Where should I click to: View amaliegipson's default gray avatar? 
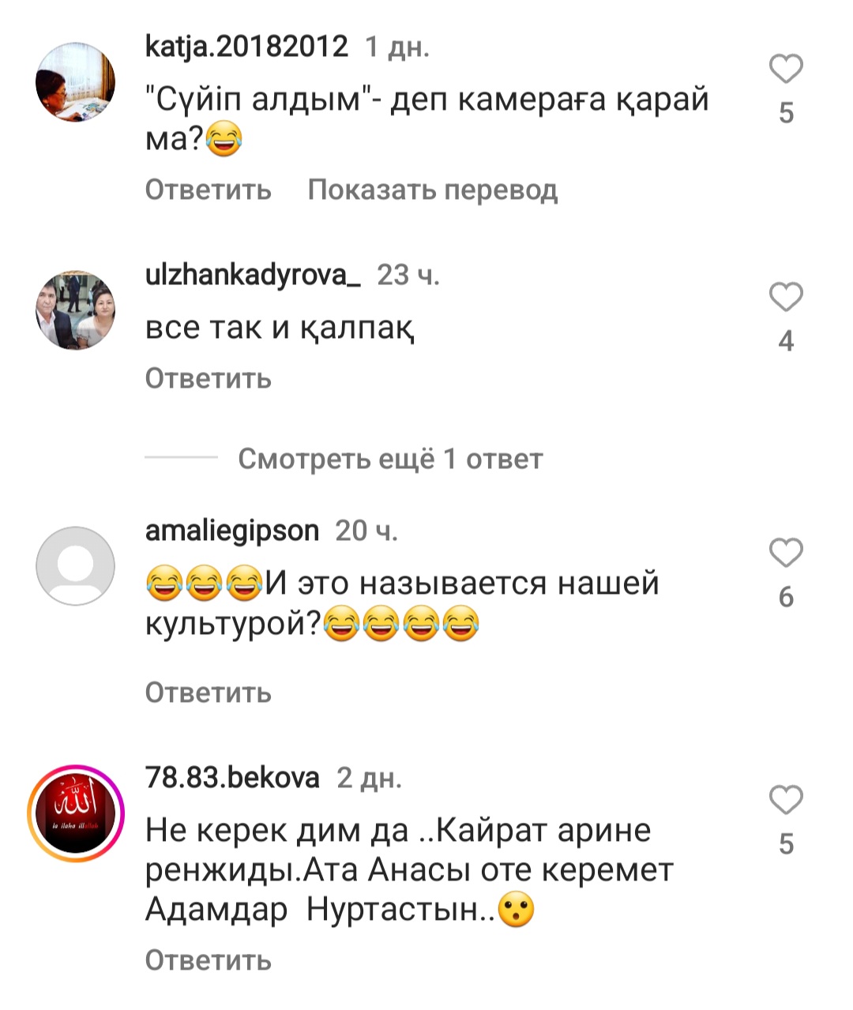tap(76, 566)
